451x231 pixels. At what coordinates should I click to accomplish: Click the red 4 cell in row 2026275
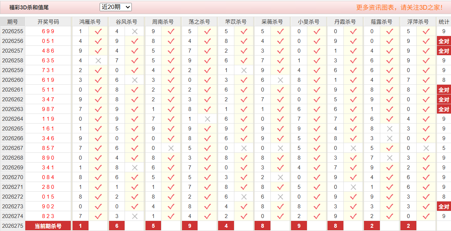(x=226, y=226)
